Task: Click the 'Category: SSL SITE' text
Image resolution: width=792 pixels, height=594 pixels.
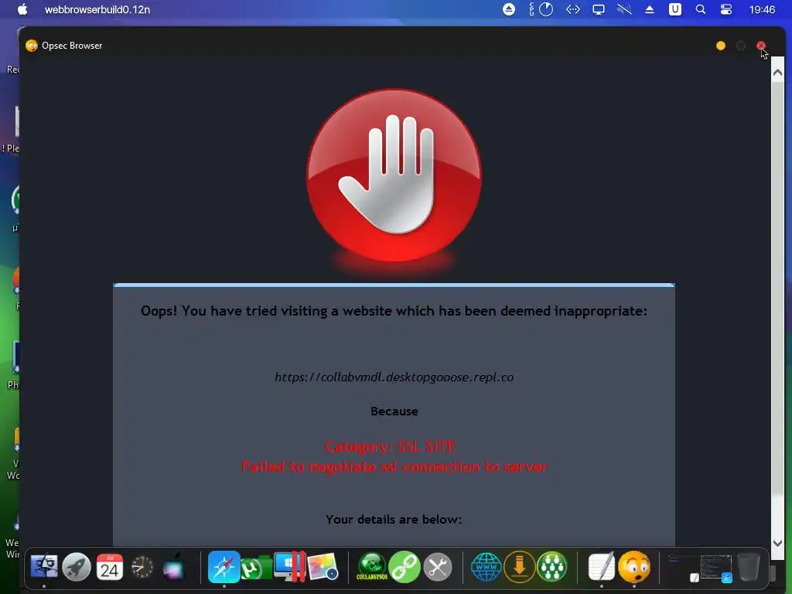Action: point(390,446)
